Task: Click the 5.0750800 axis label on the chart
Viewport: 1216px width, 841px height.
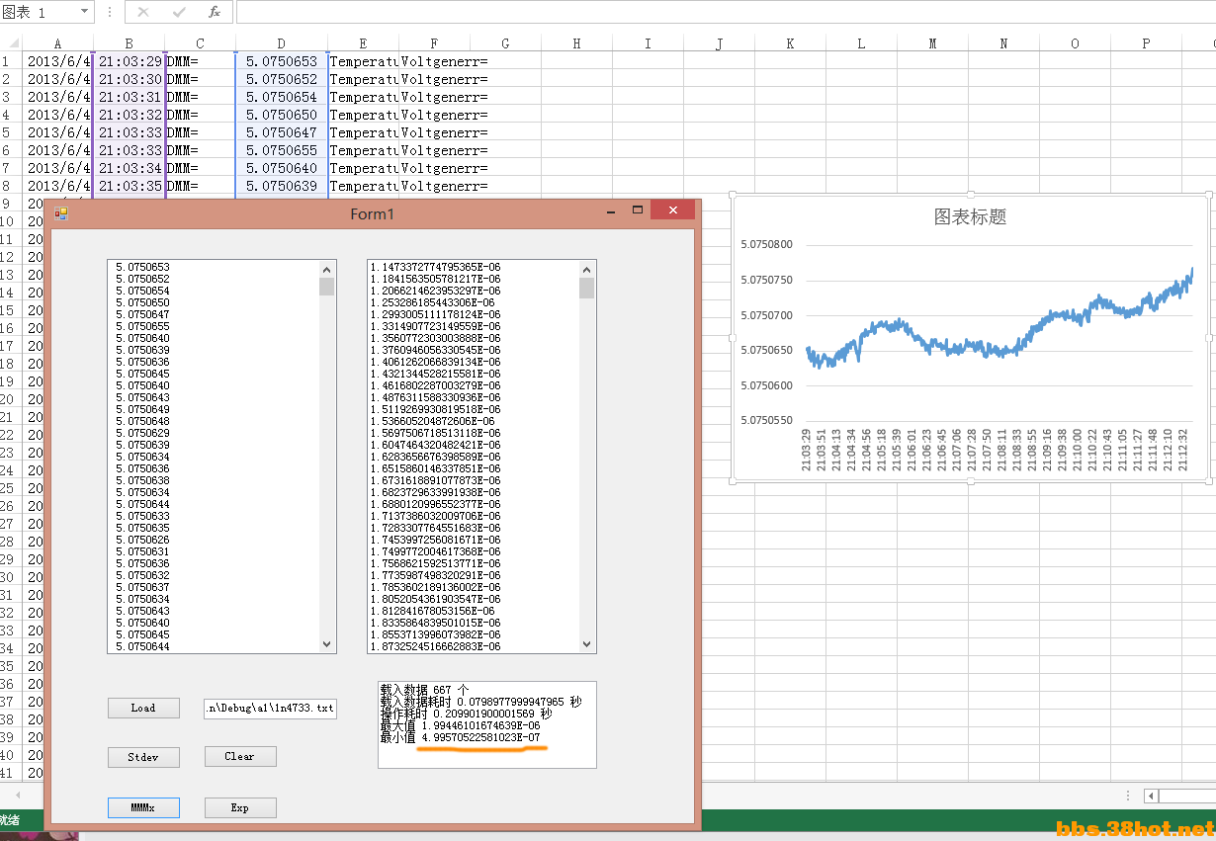Action: point(766,245)
